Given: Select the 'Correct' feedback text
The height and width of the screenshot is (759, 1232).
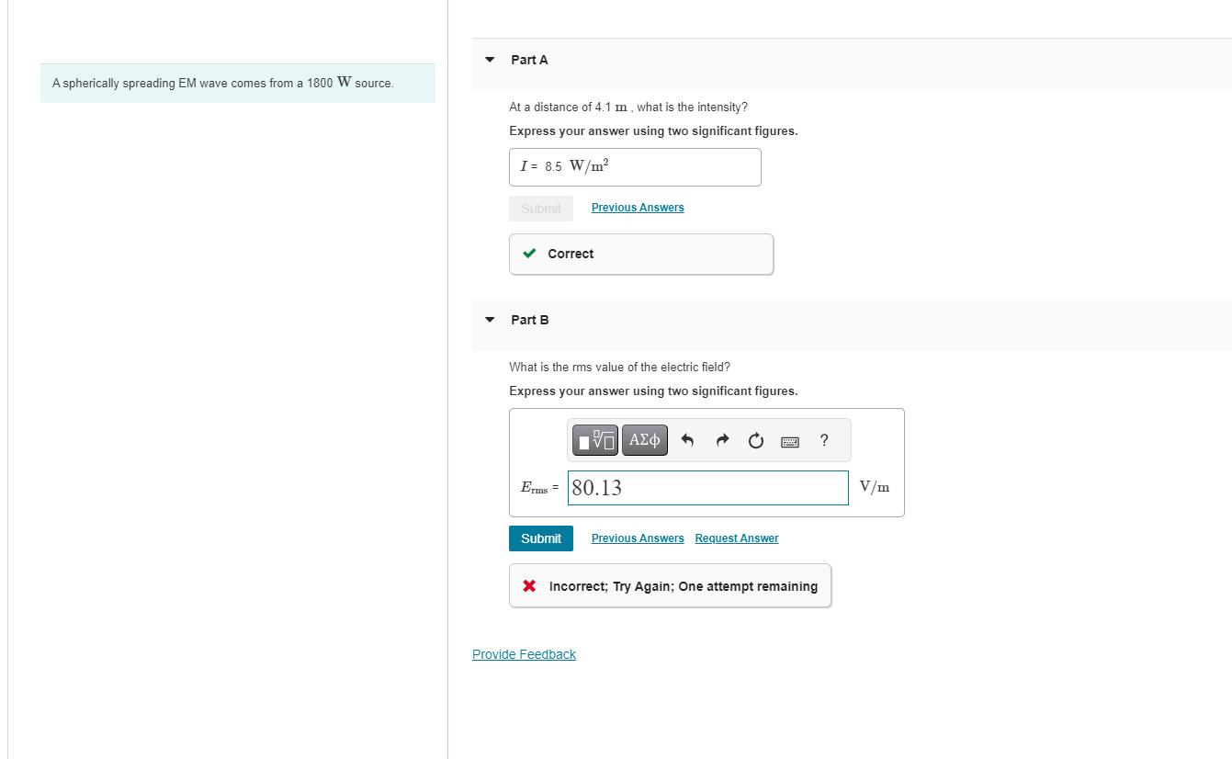Looking at the screenshot, I should [571, 254].
